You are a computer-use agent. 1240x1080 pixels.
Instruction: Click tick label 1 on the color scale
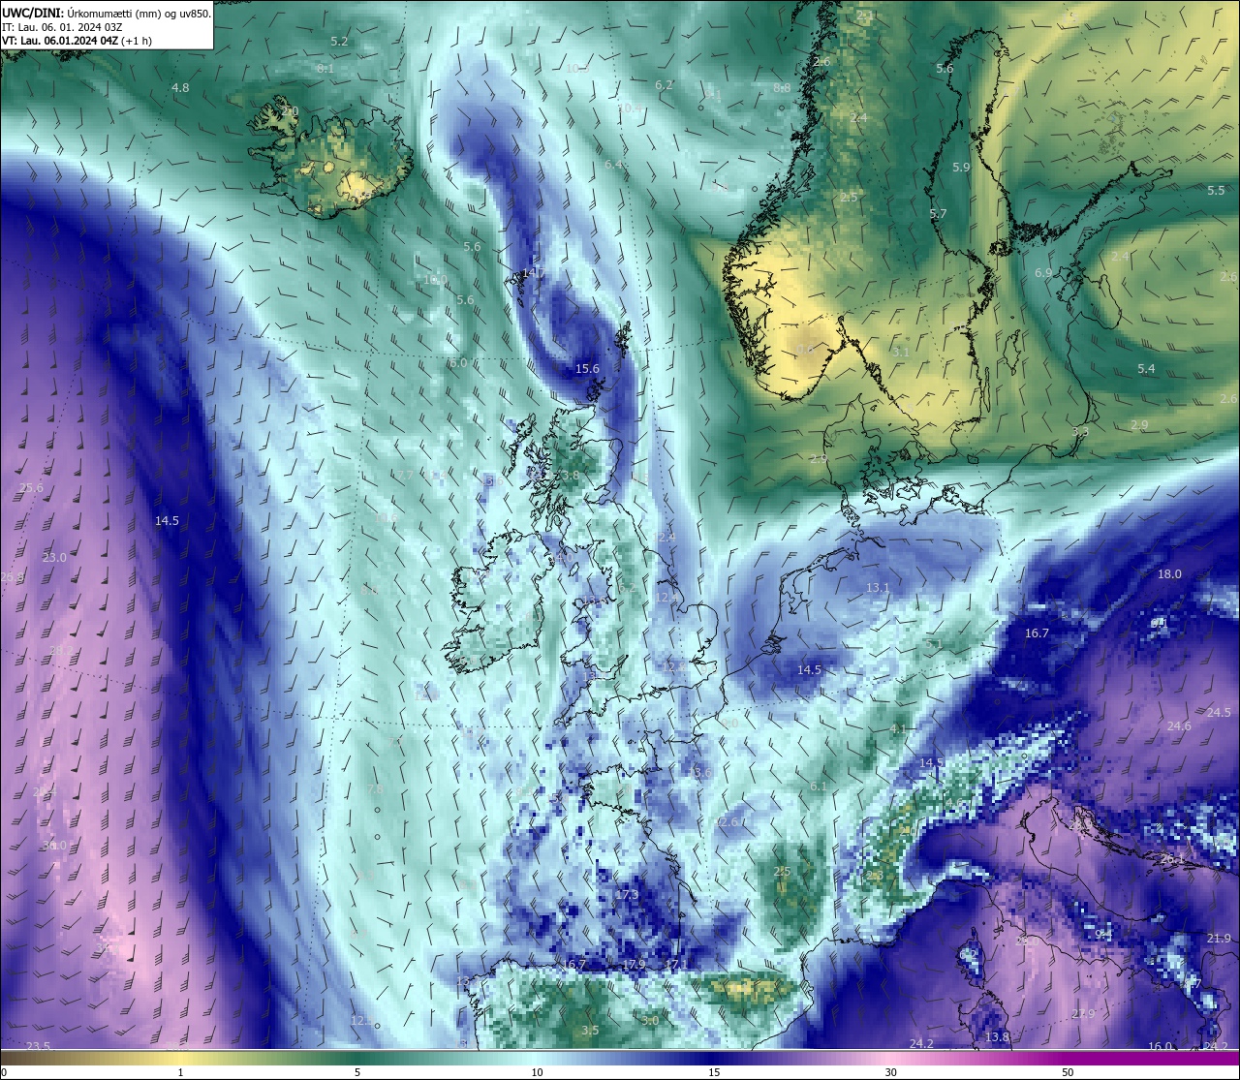click(x=180, y=1072)
